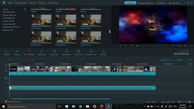Click the zoom-to-fit timeline icon
194x109 pixels.
click(x=165, y=60)
